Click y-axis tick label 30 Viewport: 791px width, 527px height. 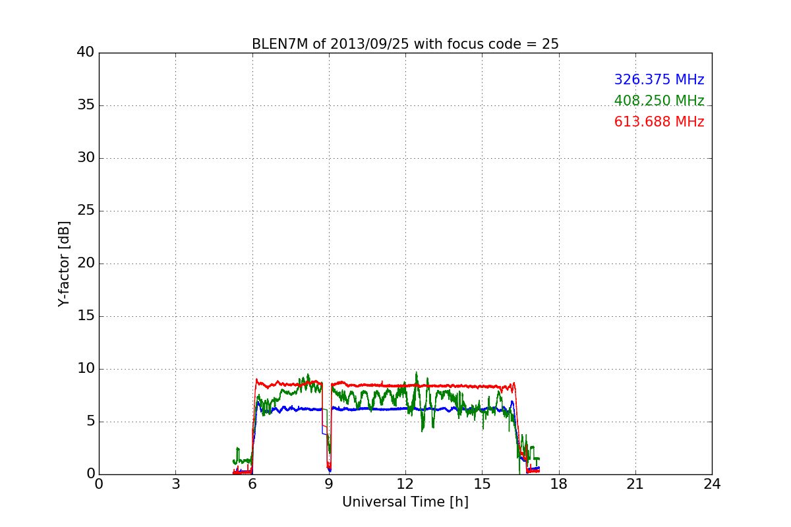86,158
